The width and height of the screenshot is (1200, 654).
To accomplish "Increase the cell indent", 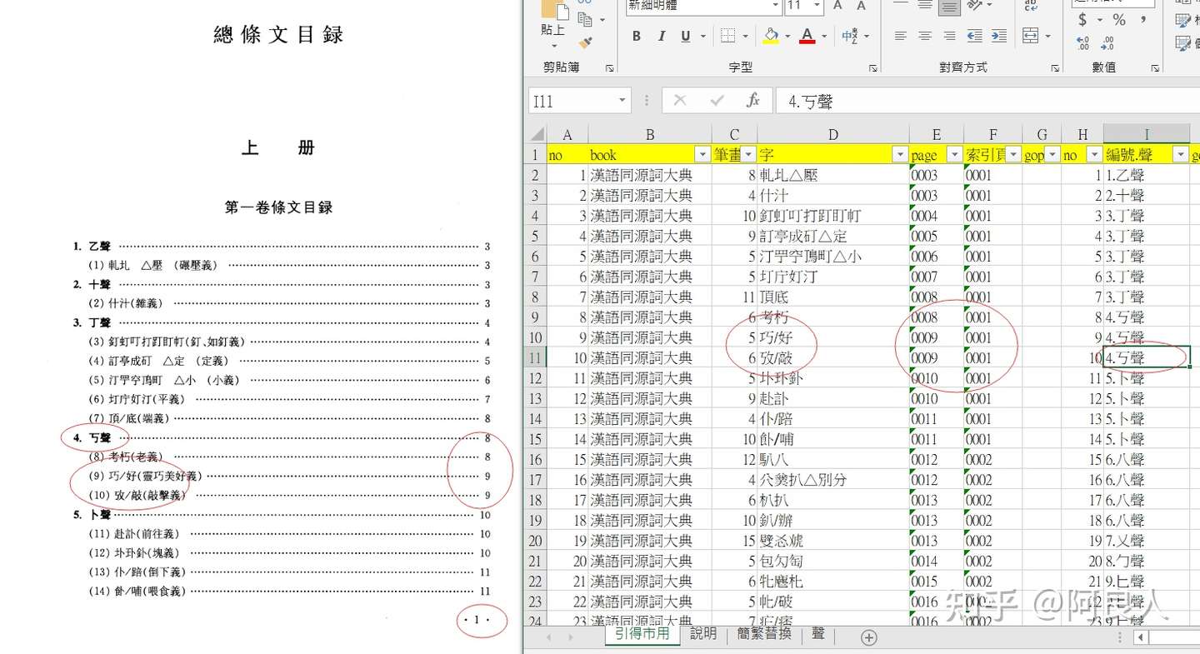I will tap(1000, 36).
